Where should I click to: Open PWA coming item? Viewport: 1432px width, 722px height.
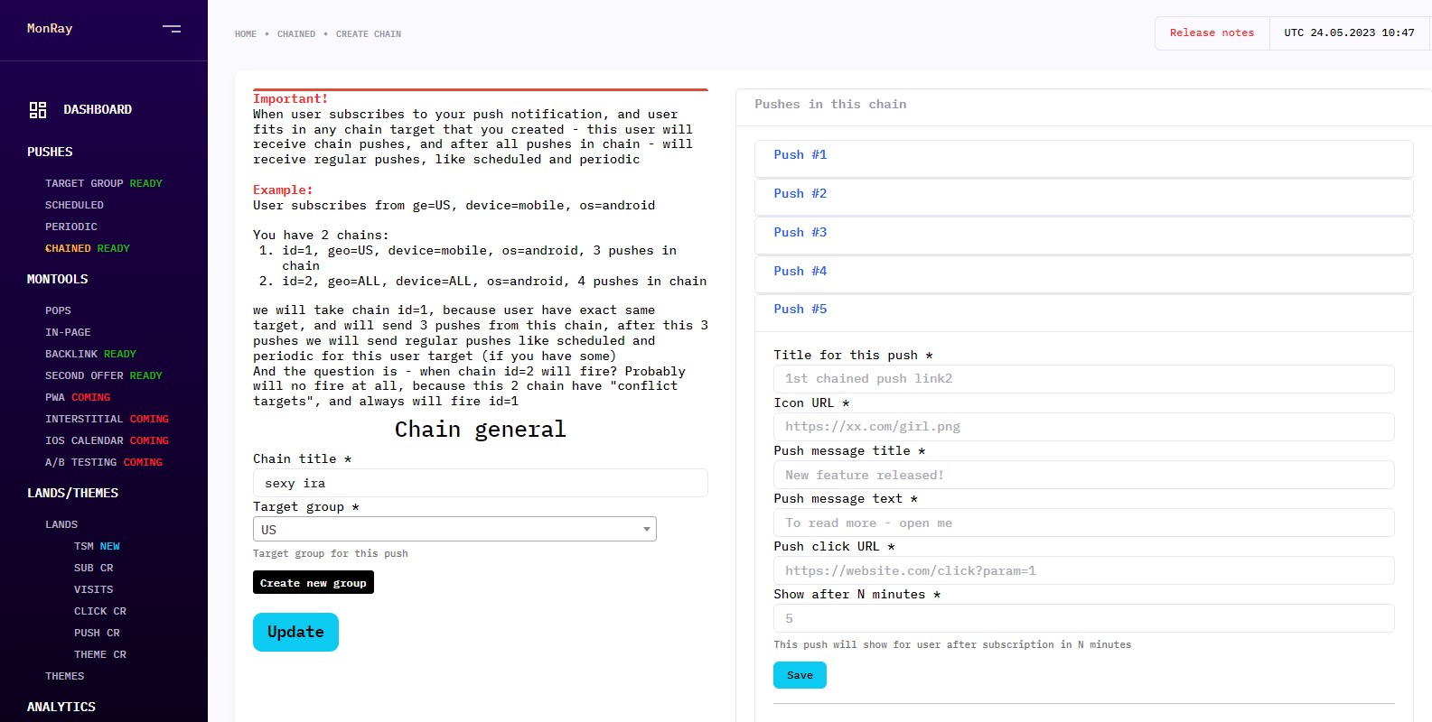pos(78,397)
